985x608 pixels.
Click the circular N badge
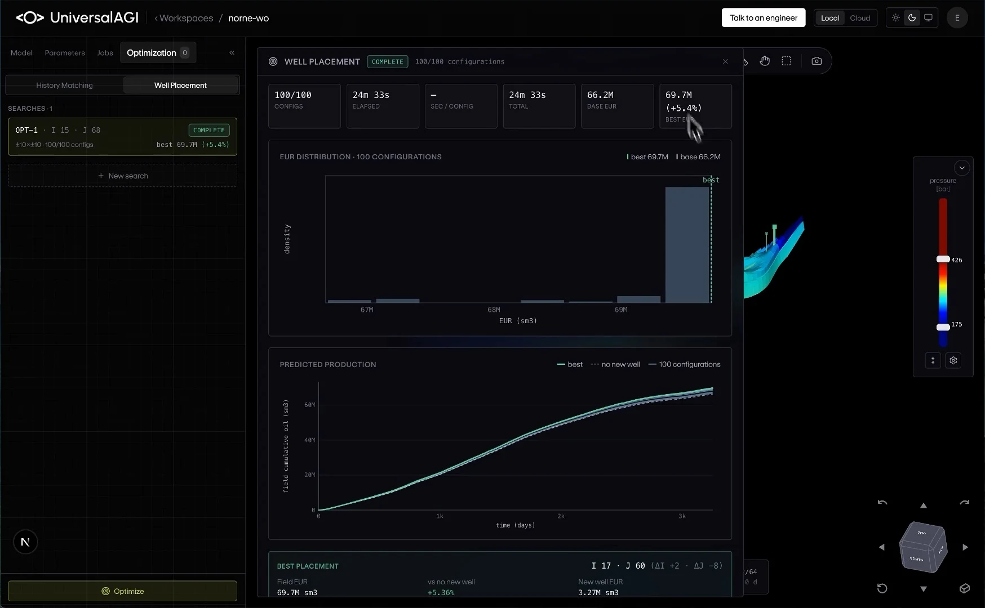(x=25, y=542)
